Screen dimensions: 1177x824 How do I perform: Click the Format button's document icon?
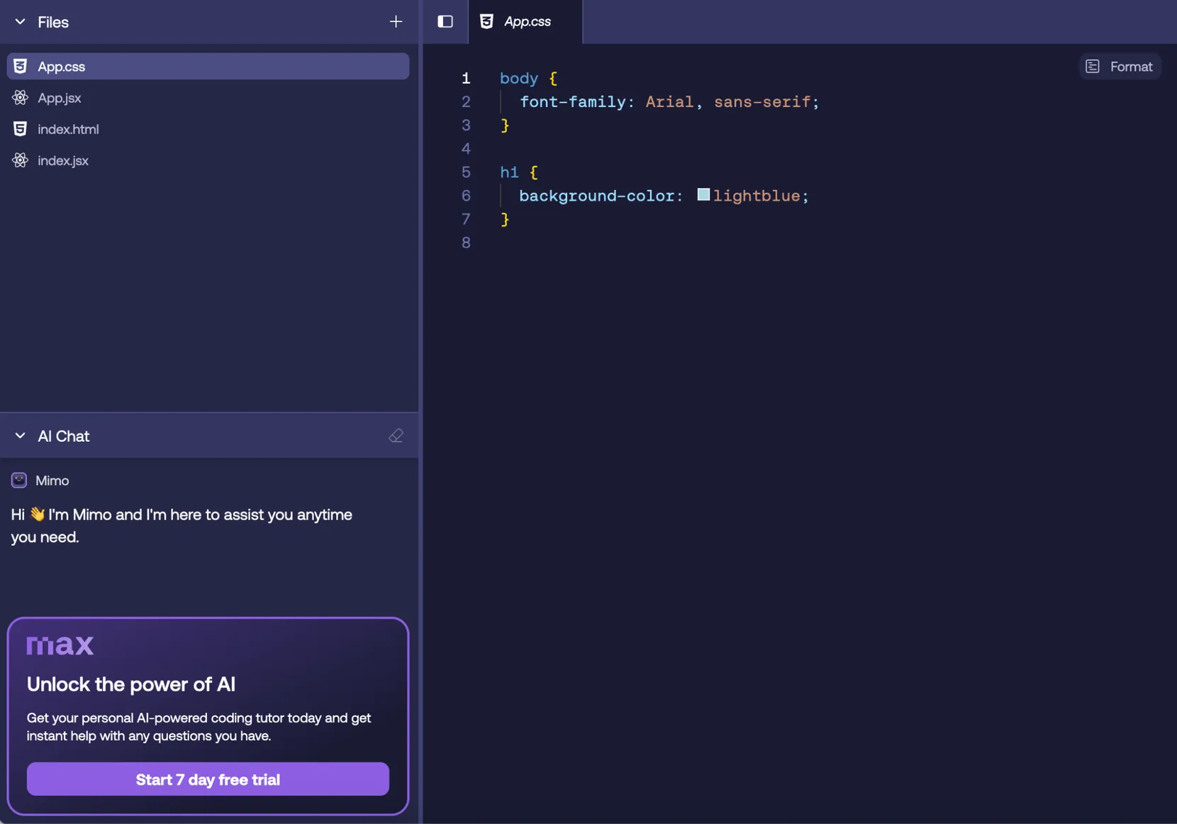[x=1093, y=66]
